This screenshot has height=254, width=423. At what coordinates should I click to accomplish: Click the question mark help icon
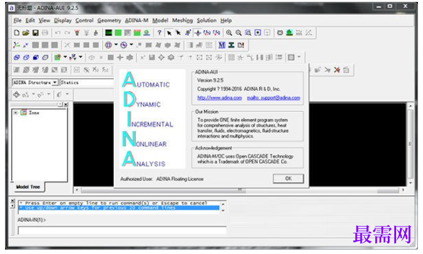[x=160, y=33]
